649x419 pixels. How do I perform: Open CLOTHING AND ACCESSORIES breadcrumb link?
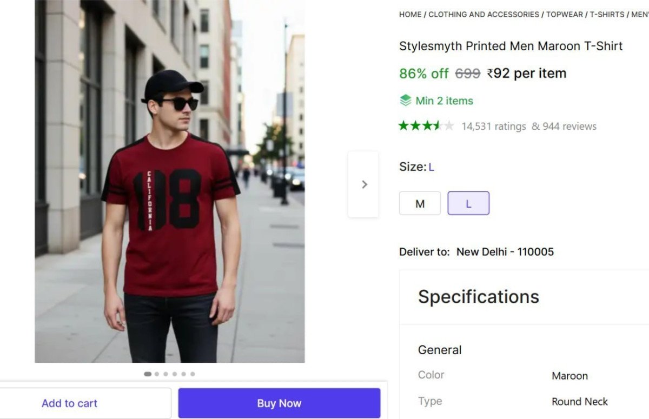click(484, 15)
